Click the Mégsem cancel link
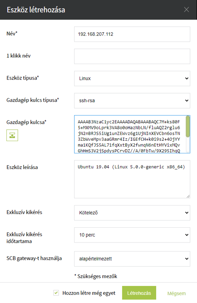 click(177, 293)
